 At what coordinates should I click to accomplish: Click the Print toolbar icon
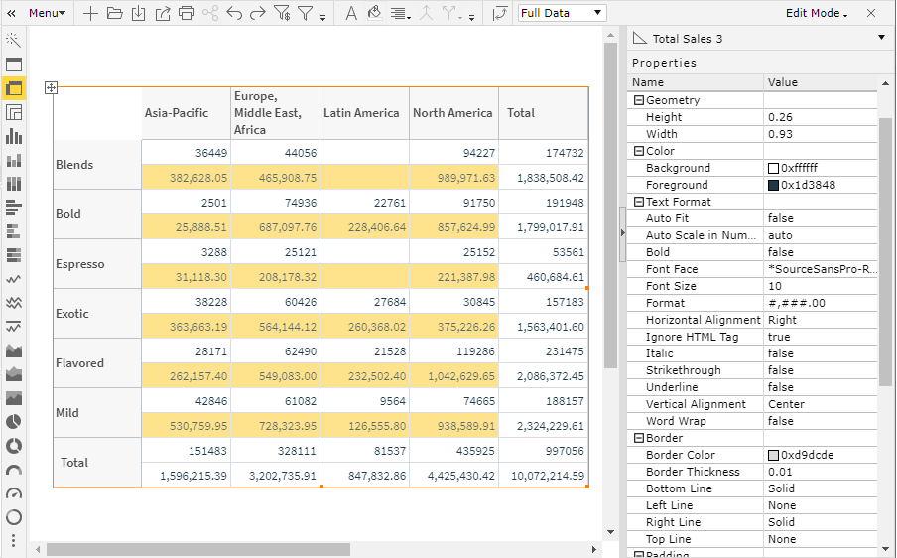(x=187, y=13)
